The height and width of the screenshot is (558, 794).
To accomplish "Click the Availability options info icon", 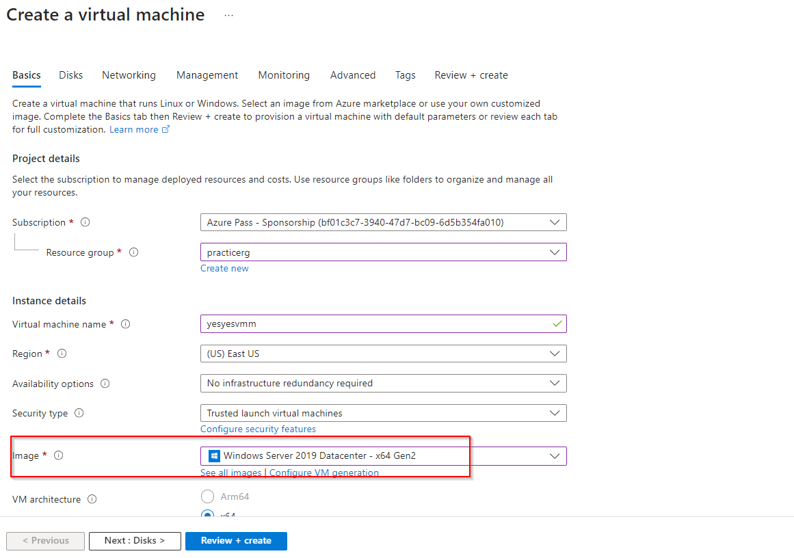I will click(x=105, y=384).
